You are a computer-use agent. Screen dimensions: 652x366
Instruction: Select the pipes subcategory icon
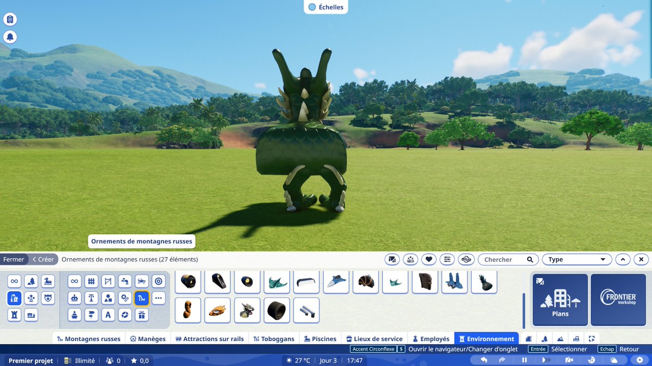[125, 281]
